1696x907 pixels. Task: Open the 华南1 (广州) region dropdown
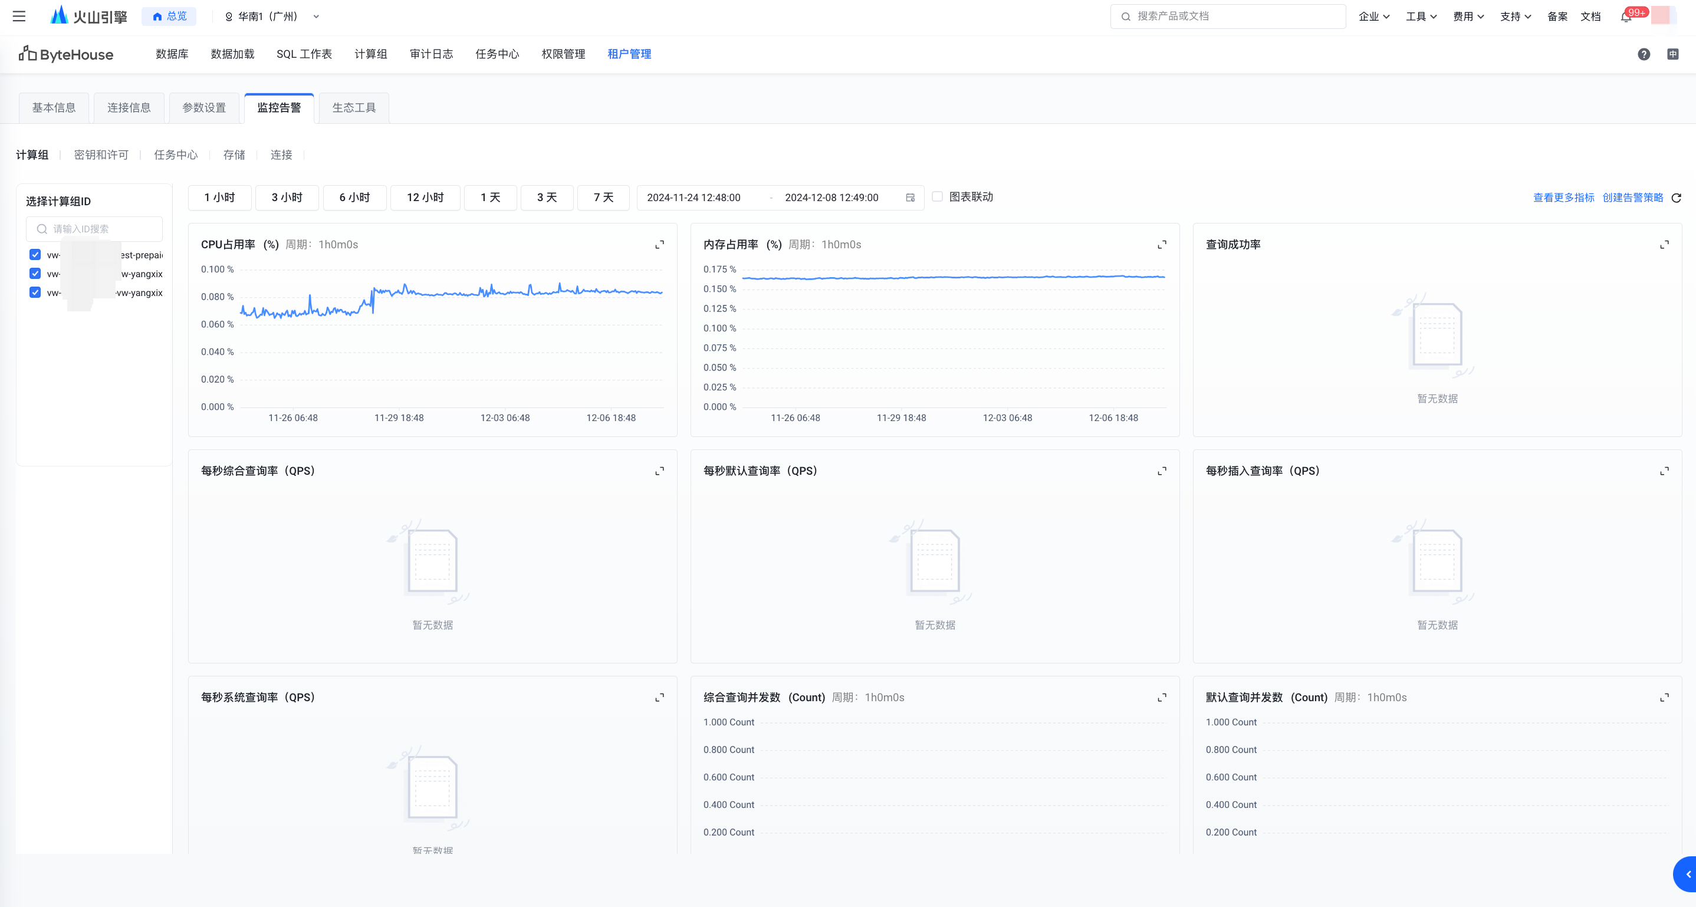(271, 17)
